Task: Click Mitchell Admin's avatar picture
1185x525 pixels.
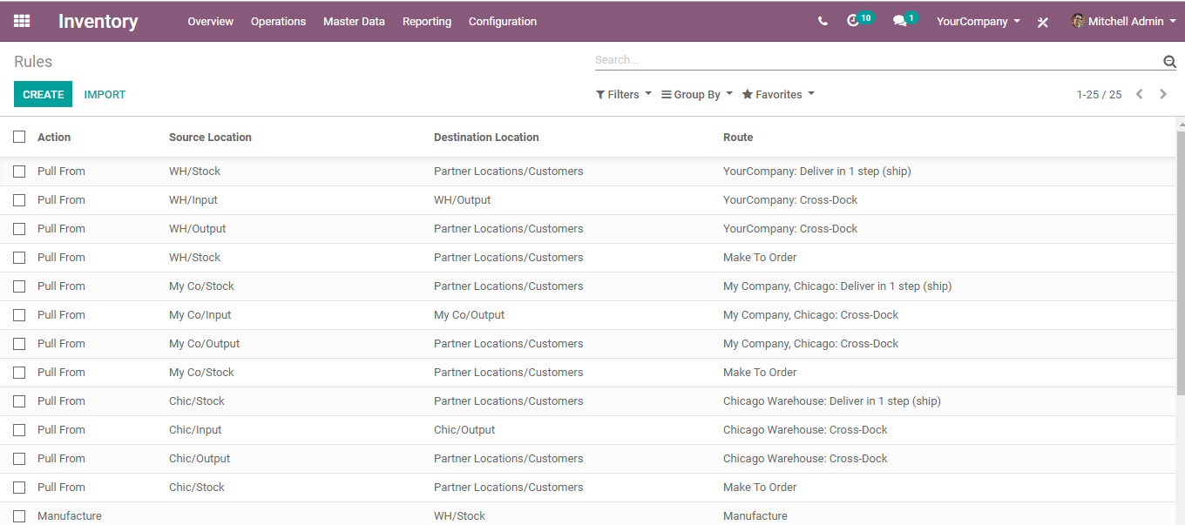Action: click(x=1078, y=21)
